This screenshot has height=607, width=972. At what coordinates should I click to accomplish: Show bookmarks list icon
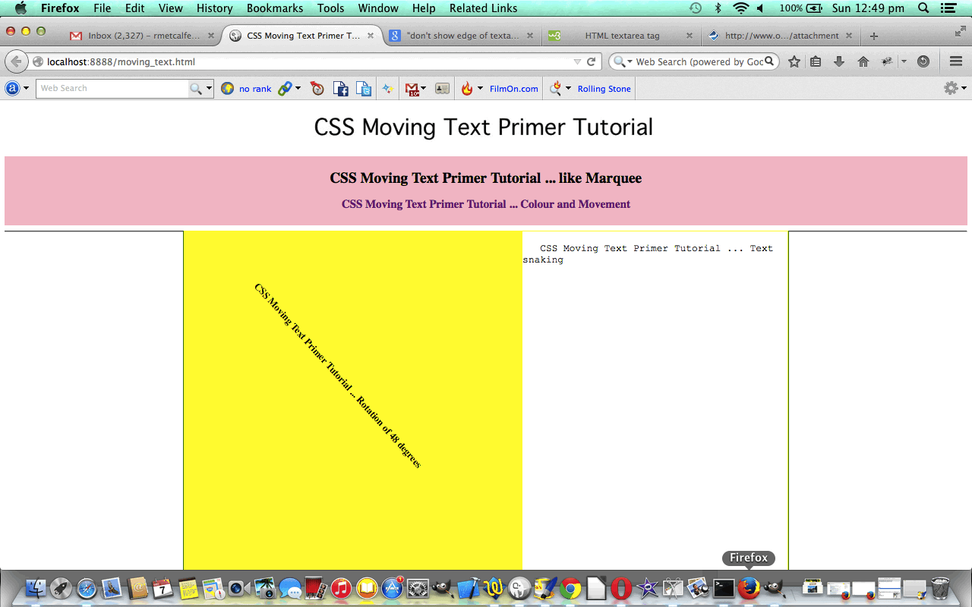click(x=816, y=61)
